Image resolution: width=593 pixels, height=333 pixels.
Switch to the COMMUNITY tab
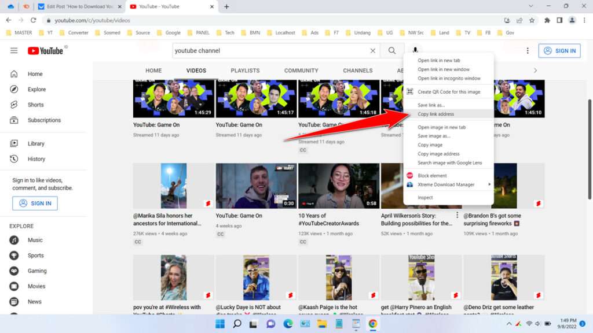pos(301,71)
